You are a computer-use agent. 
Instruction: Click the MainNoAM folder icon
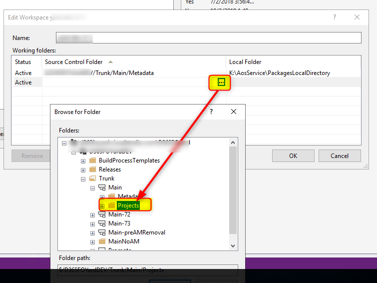click(102, 241)
